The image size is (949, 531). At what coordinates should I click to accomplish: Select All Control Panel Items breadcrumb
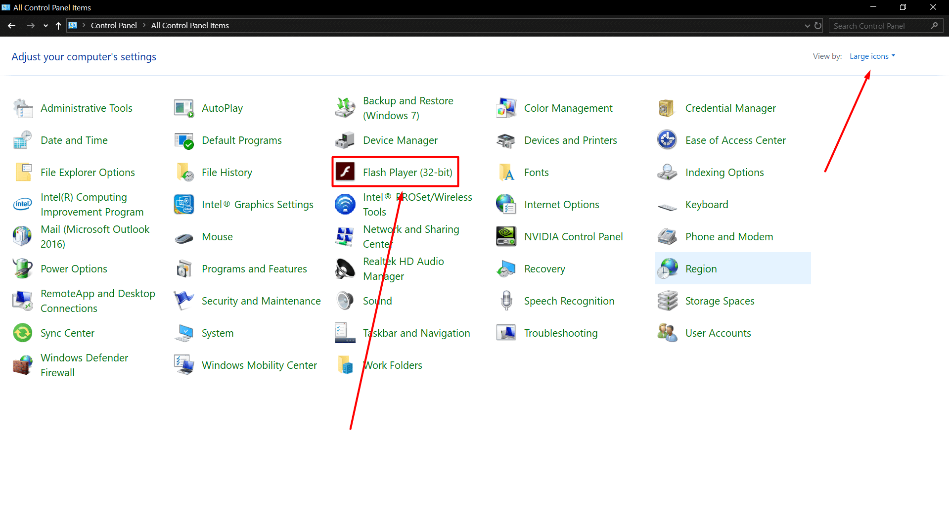[189, 25]
